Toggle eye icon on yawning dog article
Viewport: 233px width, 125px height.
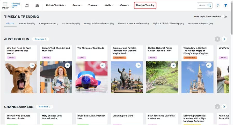click(x=32, y=65)
